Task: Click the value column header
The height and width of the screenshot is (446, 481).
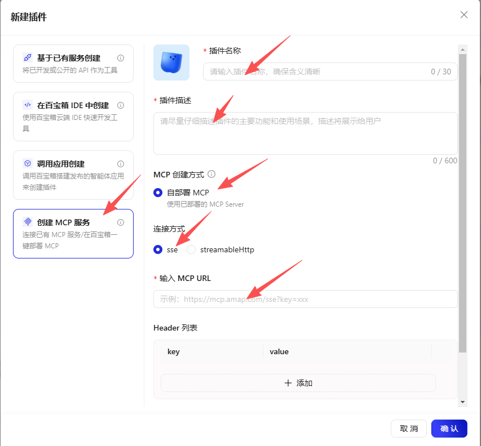Action: [x=279, y=351]
